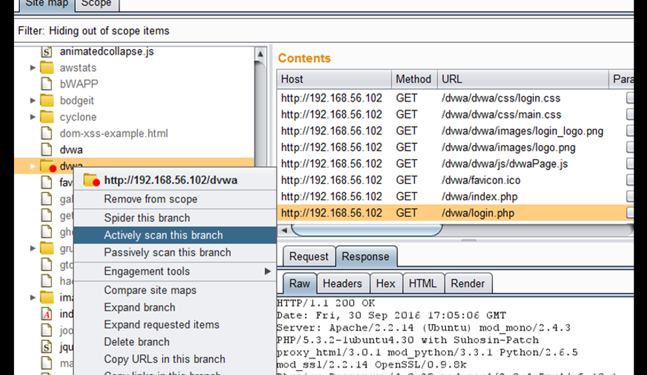Expand the 'gru' folder node
The width and height of the screenshot is (647, 375).
(33, 248)
